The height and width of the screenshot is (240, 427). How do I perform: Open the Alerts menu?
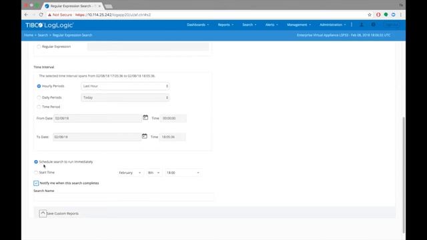coord(272,25)
